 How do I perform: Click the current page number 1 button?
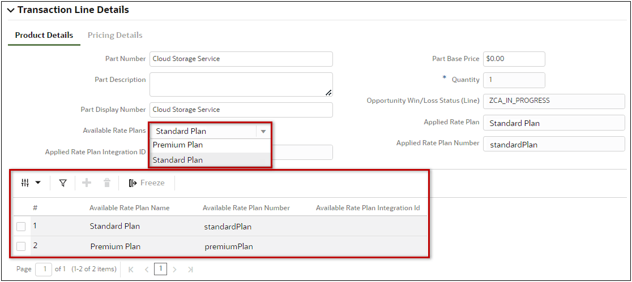click(160, 269)
